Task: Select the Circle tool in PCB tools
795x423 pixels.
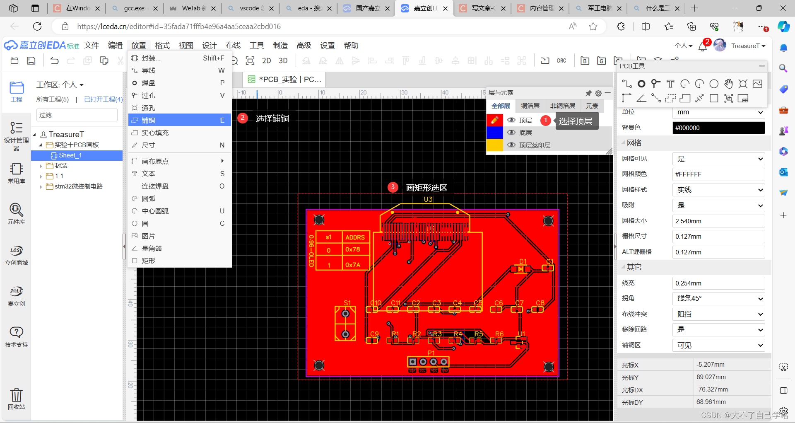Action: coord(713,83)
